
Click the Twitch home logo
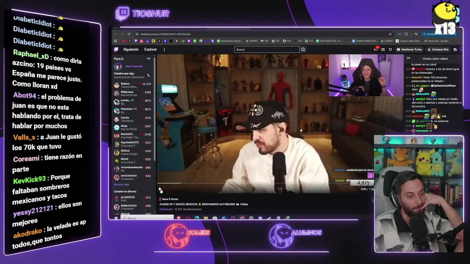(116, 49)
